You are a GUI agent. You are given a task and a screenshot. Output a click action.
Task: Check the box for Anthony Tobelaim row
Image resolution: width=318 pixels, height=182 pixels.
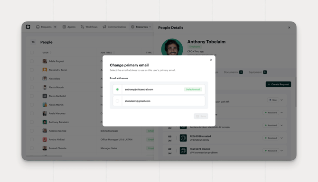coord(32,122)
